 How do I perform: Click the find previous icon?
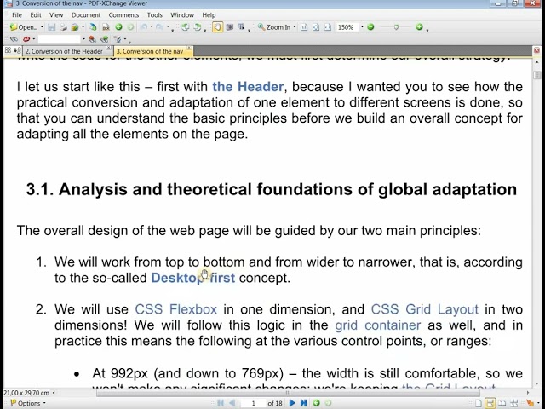coord(93,39)
